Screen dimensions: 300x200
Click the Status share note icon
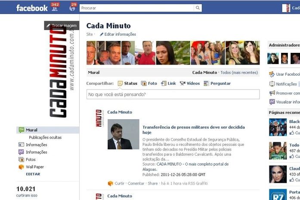pos(120,83)
